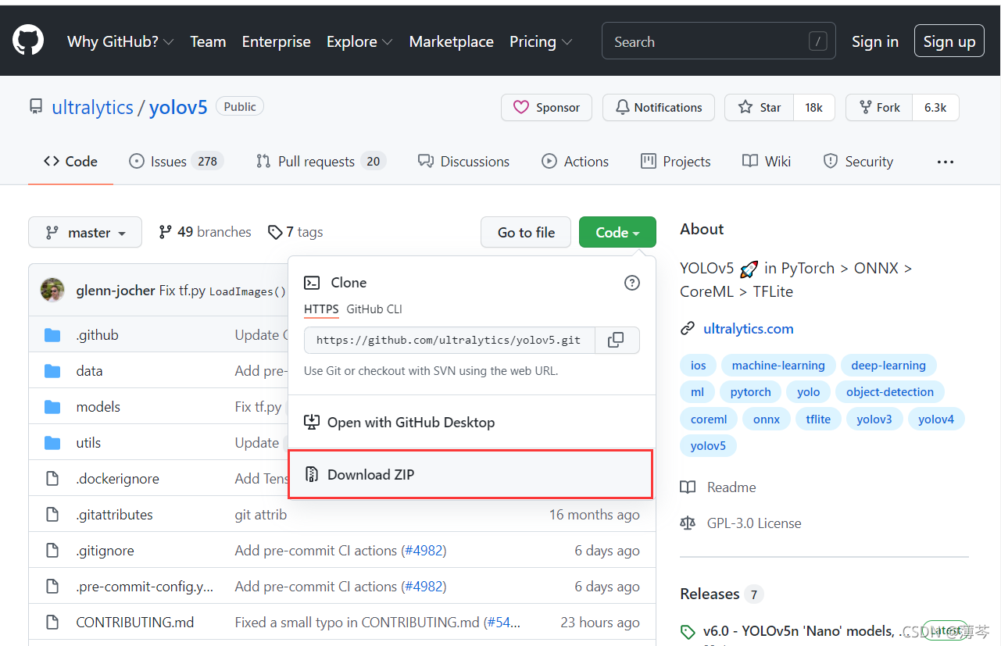Click the license scale icon
The height and width of the screenshot is (646, 1001).
point(688,523)
